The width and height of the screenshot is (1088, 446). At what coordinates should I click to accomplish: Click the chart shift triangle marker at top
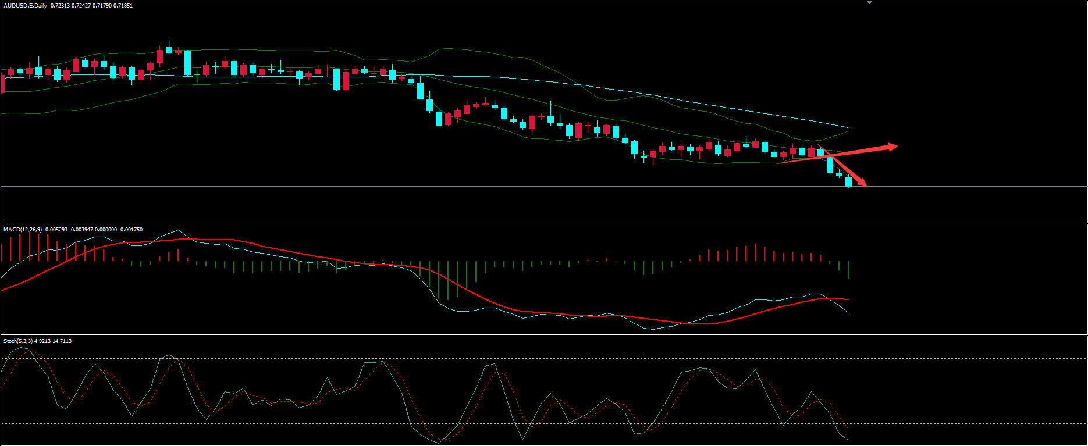[x=869, y=2]
